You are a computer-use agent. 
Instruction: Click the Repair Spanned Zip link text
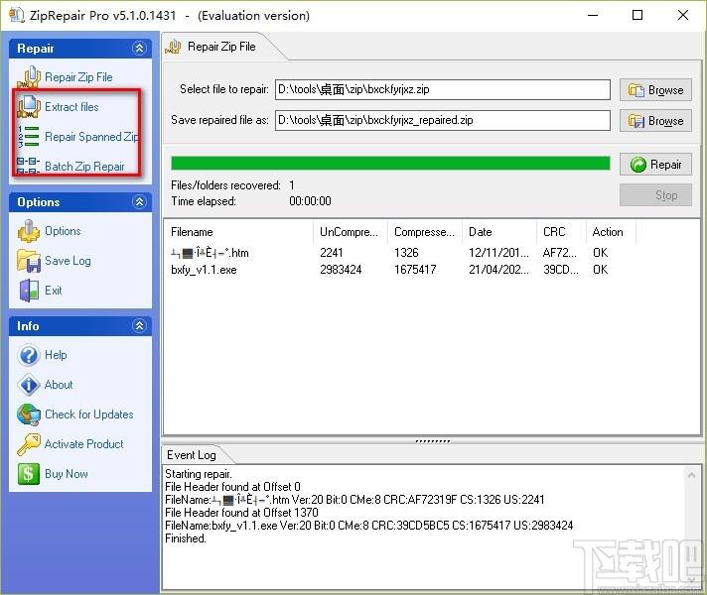[x=91, y=137]
